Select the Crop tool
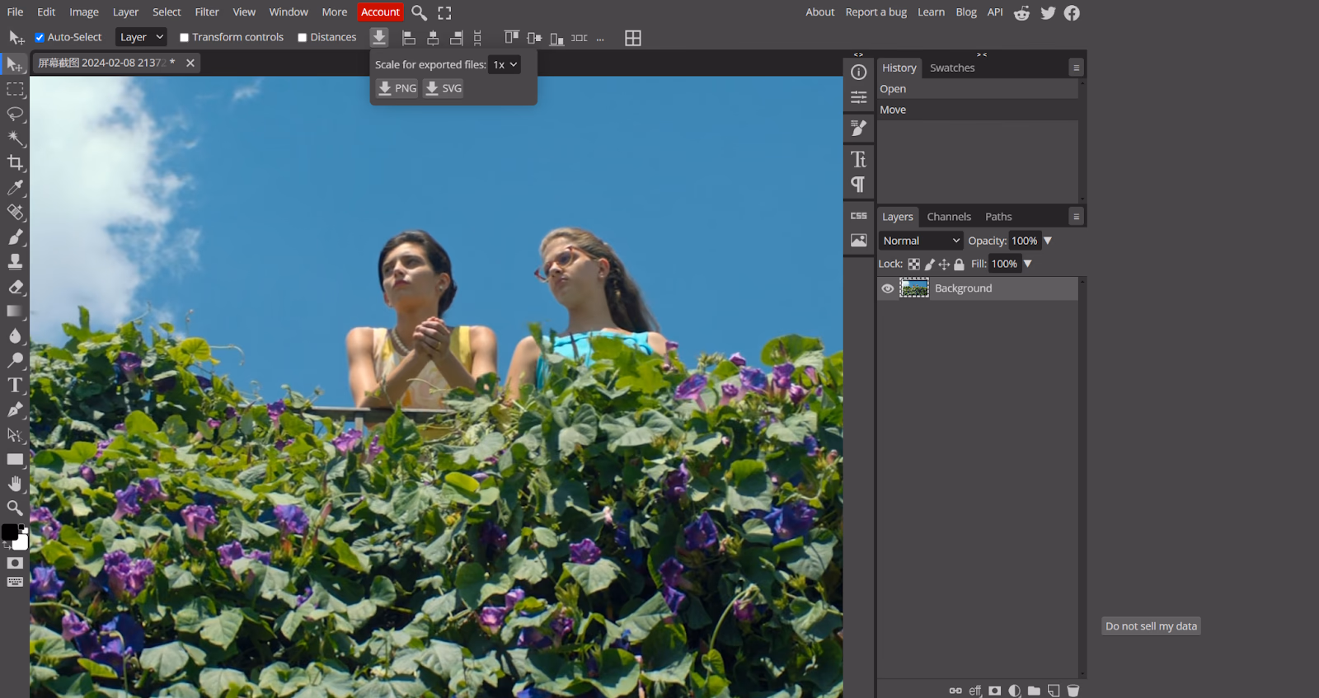 click(15, 163)
